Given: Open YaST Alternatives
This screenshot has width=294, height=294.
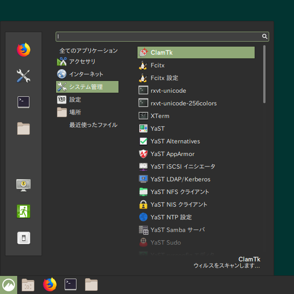Looking at the screenshot, I should pos(196,141).
